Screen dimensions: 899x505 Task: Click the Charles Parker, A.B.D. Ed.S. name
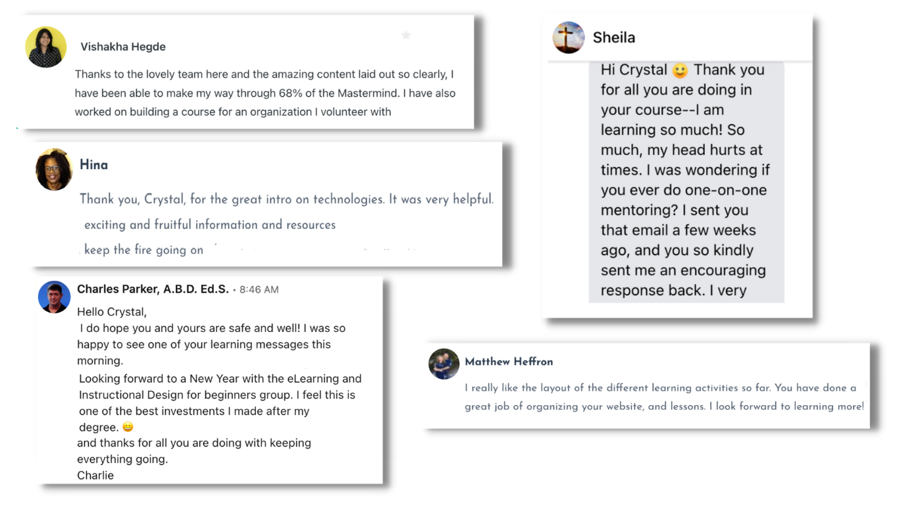point(153,289)
